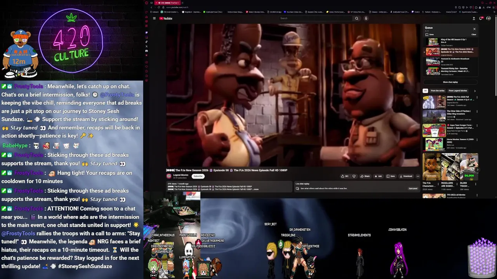Screen dimensions: 497x279
Task: Open the SAMMI Bridge bookmark
Action: tap(274, 12)
